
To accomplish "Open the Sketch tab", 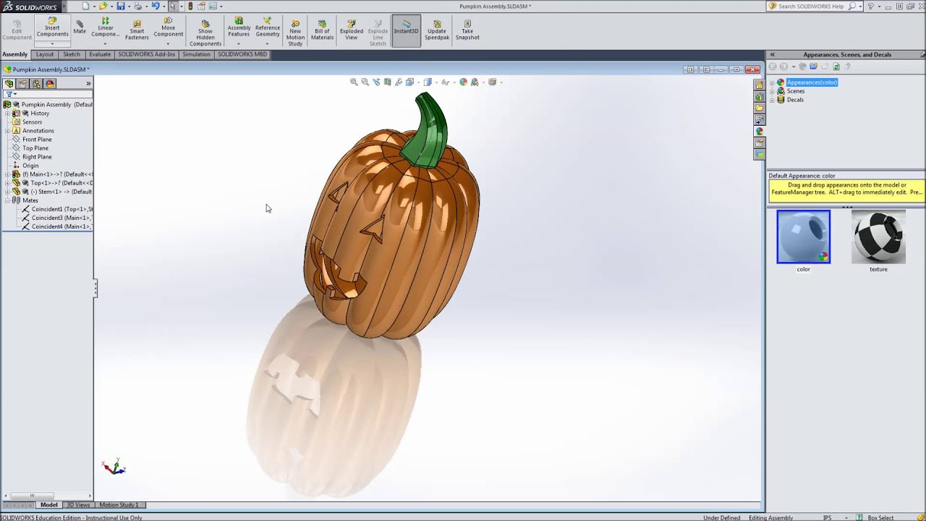I will click(x=72, y=54).
